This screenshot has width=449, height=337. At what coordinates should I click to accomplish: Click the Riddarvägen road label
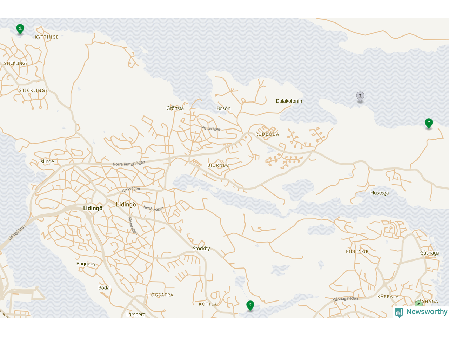point(133,226)
